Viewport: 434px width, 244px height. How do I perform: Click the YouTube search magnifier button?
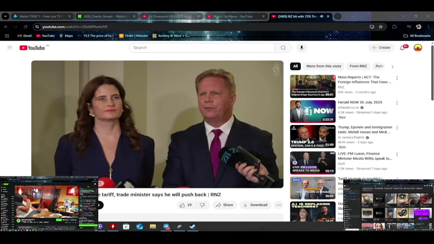(283, 48)
